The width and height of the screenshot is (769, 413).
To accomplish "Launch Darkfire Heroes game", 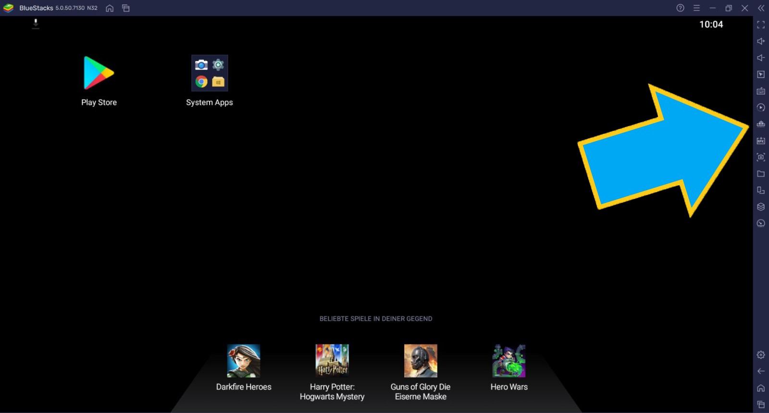I will point(244,361).
